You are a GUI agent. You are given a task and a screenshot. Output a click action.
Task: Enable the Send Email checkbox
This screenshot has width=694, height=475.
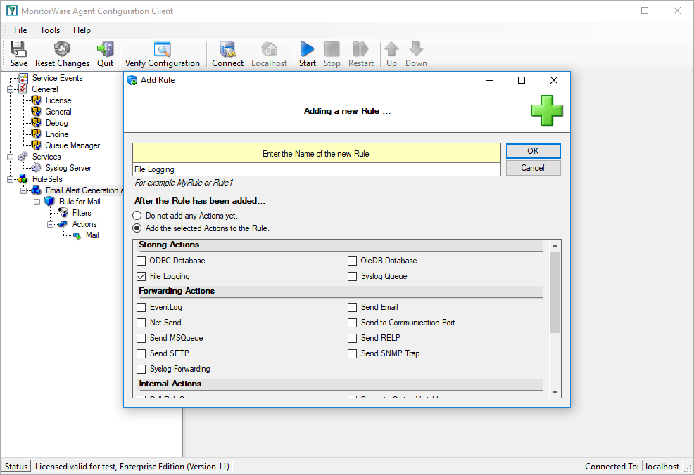coord(353,307)
